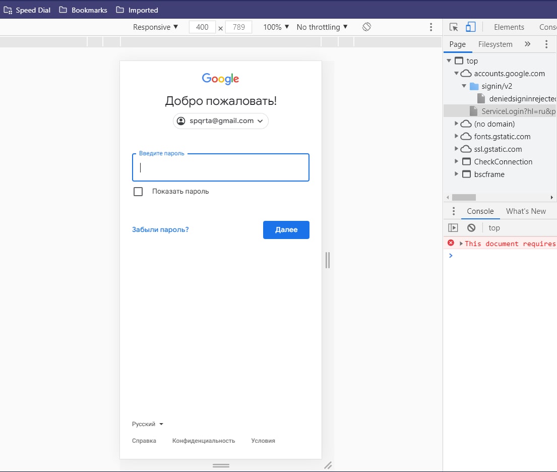The image size is (557, 472).
Task: Toggle the console sidebar icon
Action: 453,228
